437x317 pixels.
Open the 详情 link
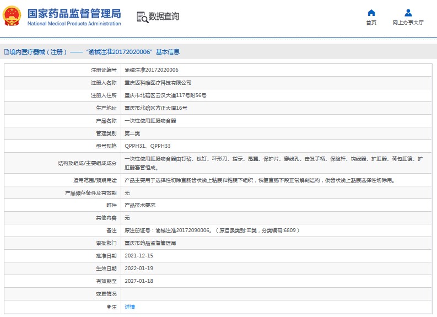130,307
